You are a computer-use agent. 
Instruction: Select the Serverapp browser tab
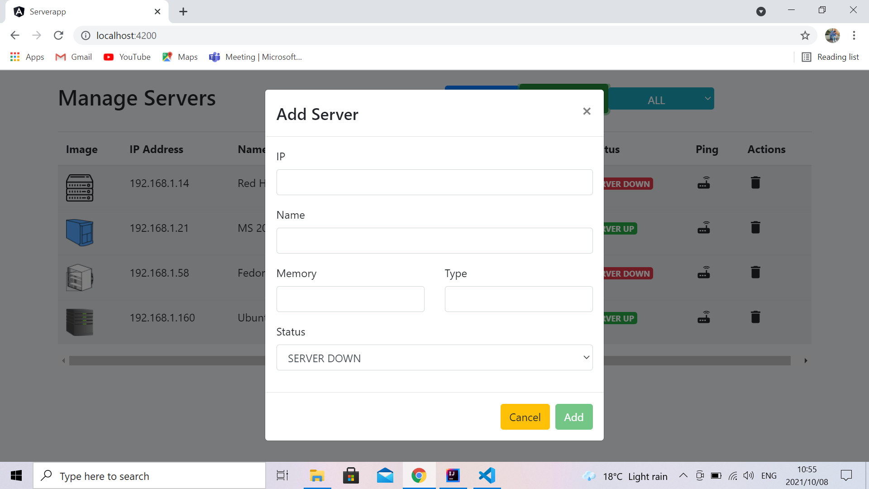click(x=87, y=12)
